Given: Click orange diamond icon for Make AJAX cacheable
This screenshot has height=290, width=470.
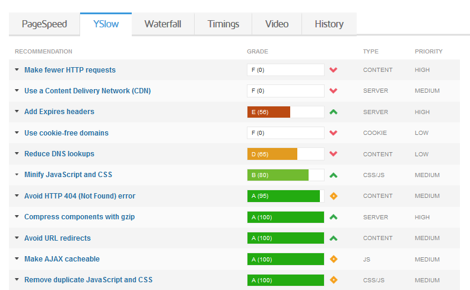Looking at the screenshot, I should [x=334, y=259].
